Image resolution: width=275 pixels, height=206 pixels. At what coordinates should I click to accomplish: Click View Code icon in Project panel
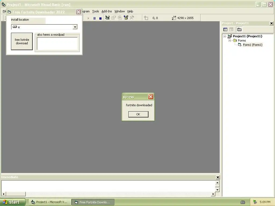225,30
